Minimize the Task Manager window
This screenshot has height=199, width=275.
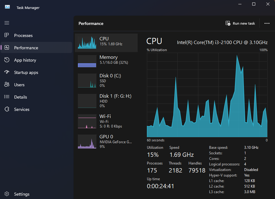pos(240,4)
